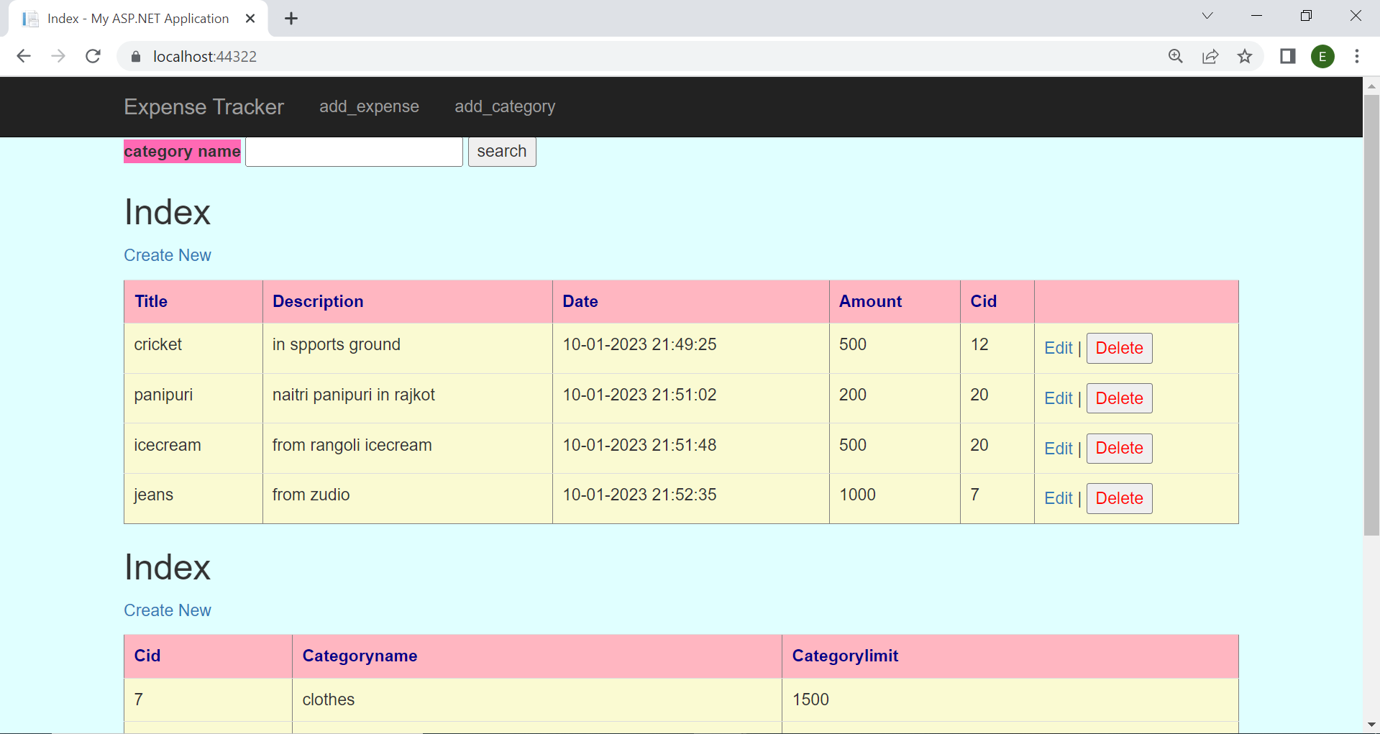
Task: Open the profile E avatar
Action: tap(1322, 56)
